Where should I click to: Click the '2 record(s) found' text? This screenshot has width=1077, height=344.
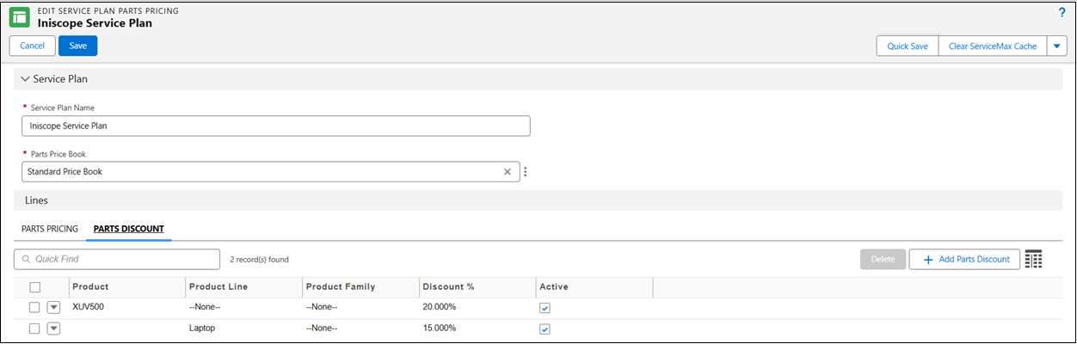[x=260, y=259]
